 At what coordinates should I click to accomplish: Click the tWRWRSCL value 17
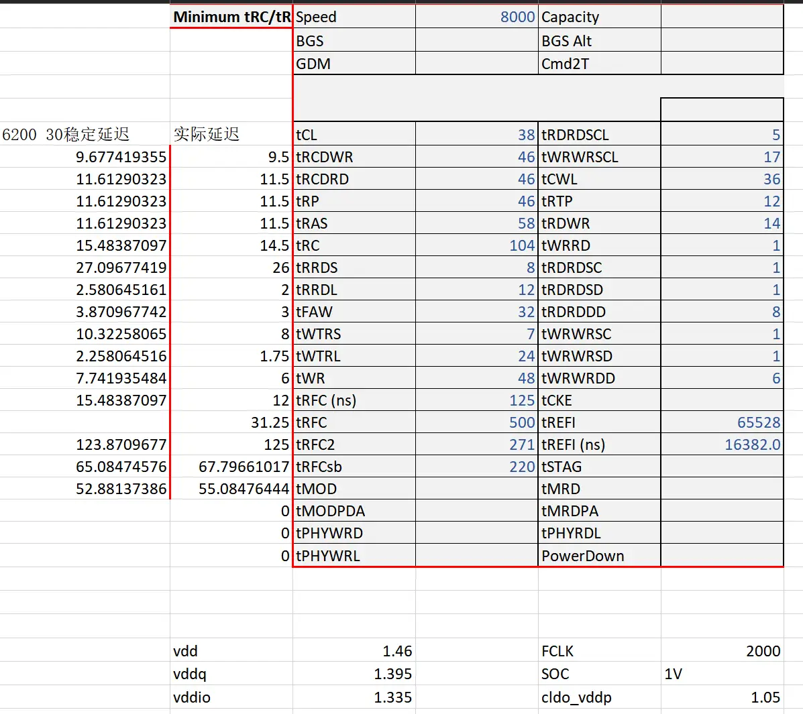(722, 157)
